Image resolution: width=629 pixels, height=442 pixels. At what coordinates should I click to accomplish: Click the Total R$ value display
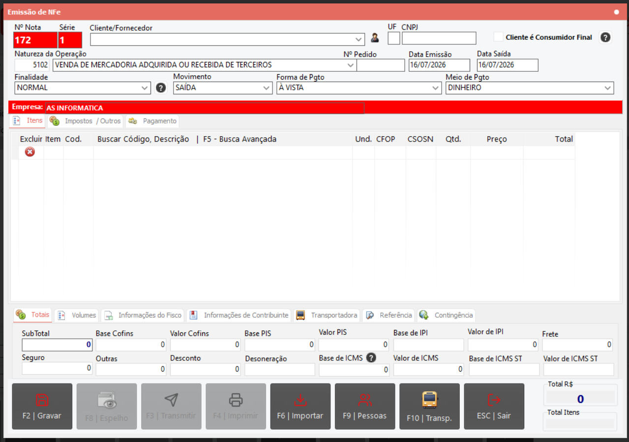[580, 399]
